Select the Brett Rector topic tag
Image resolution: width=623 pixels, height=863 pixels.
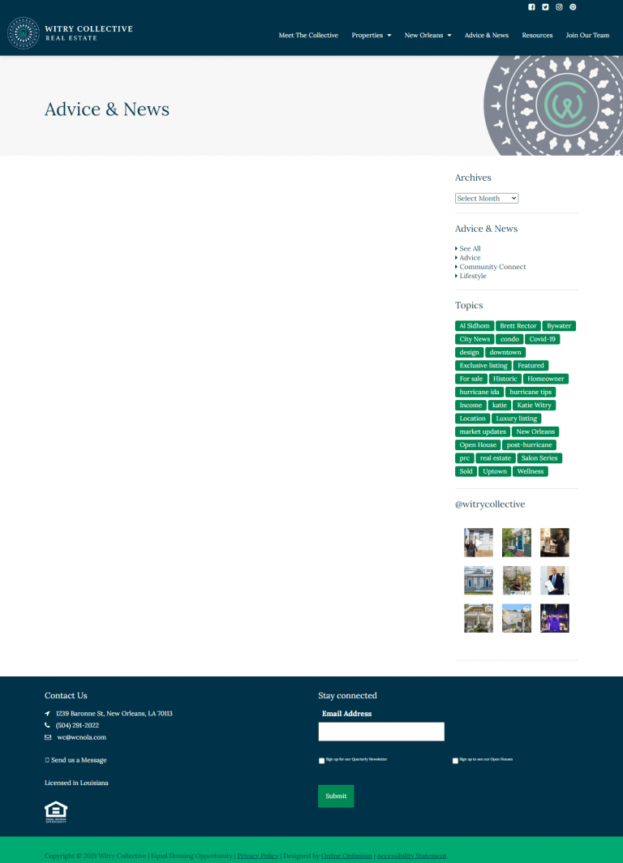click(x=518, y=326)
